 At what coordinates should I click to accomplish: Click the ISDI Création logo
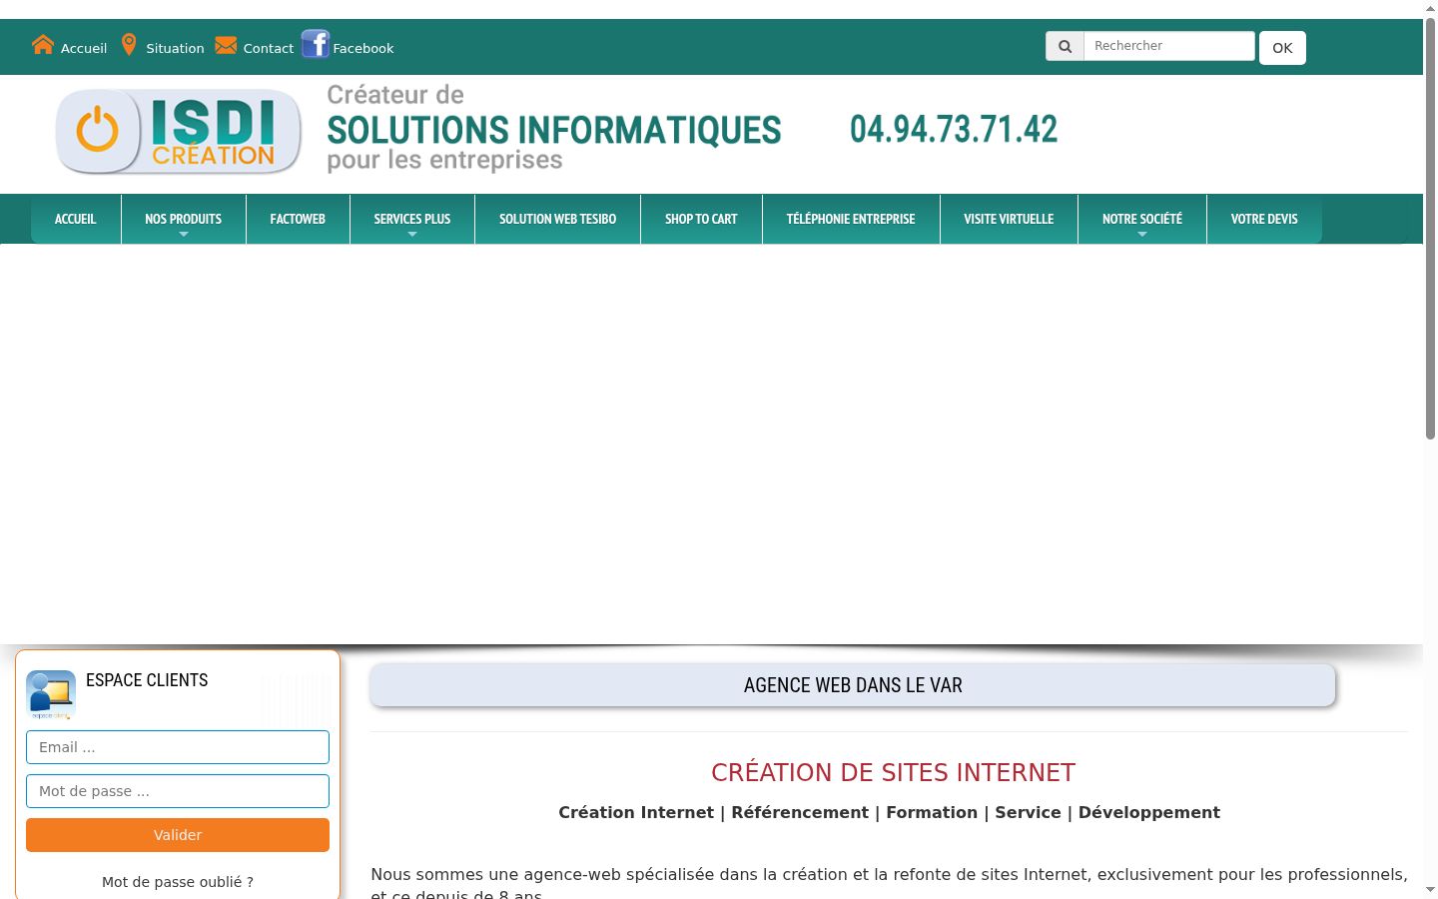[x=178, y=131]
